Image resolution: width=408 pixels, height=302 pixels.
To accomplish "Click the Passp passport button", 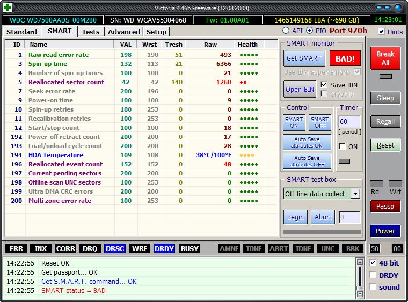I will [385, 207].
